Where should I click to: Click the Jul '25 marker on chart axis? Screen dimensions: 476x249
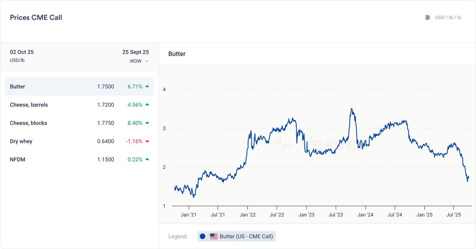click(x=454, y=214)
